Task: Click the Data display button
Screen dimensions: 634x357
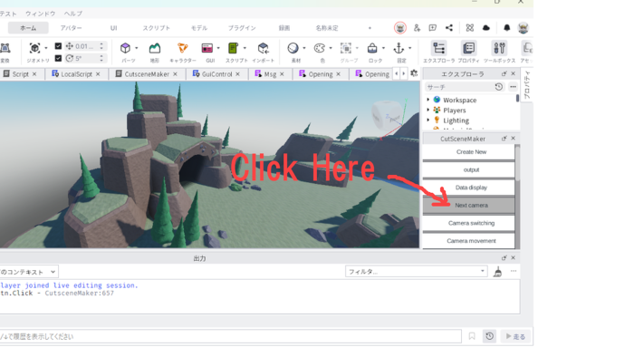Action: point(469,188)
